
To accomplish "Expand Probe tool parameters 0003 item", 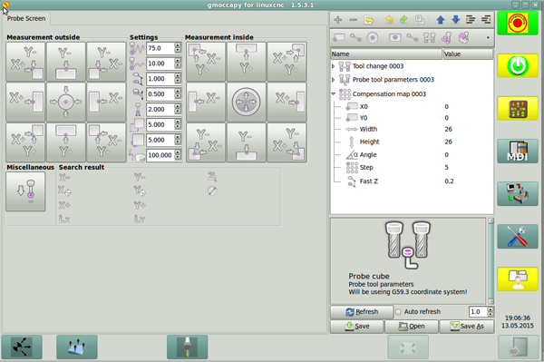I will pos(333,80).
